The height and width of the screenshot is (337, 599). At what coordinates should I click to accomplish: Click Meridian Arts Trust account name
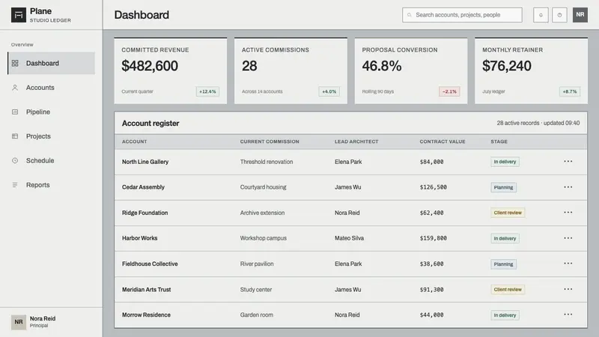(146, 290)
